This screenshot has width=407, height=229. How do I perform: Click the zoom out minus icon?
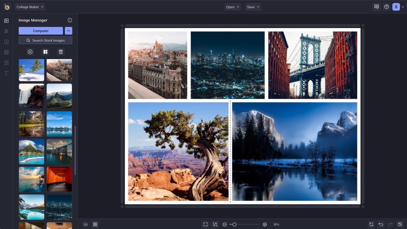point(225,224)
